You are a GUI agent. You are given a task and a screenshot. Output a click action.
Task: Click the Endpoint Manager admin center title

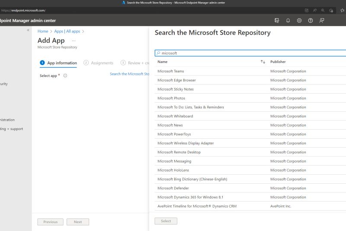click(x=28, y=20)
